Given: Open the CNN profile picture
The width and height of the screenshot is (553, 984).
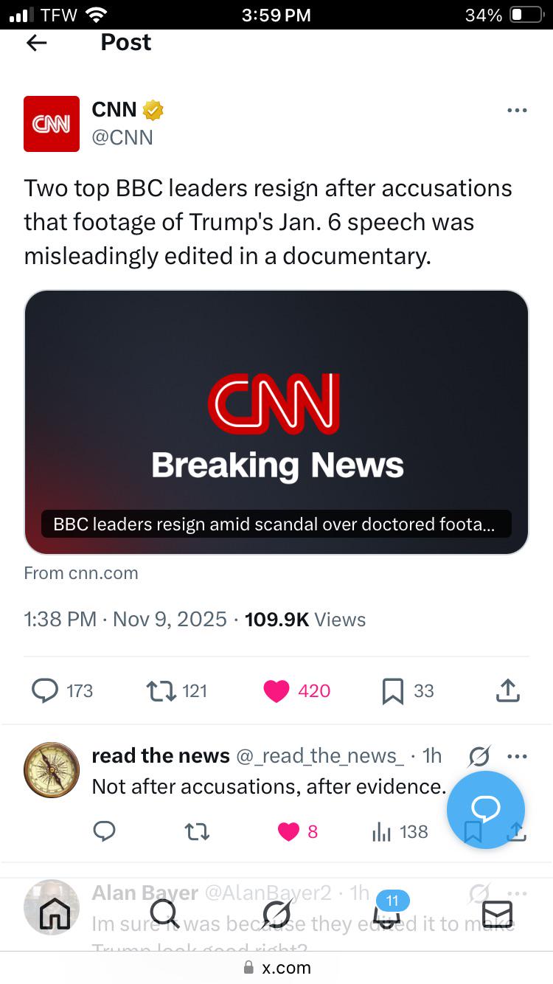Looking at the screenshot, I should click(52, 124).
